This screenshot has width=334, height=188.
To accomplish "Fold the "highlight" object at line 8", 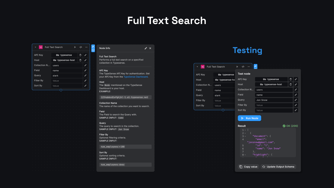I will (245, 155).
